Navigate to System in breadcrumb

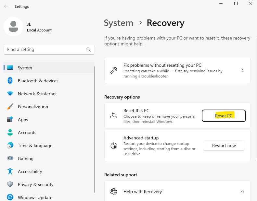(119, 23)
